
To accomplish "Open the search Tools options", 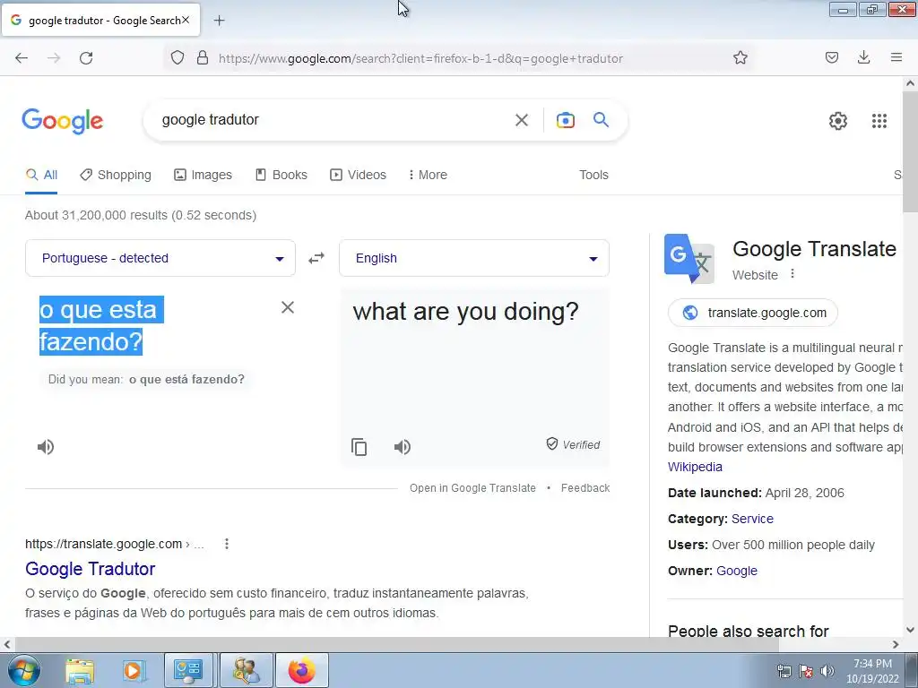I will coord(593,175).
